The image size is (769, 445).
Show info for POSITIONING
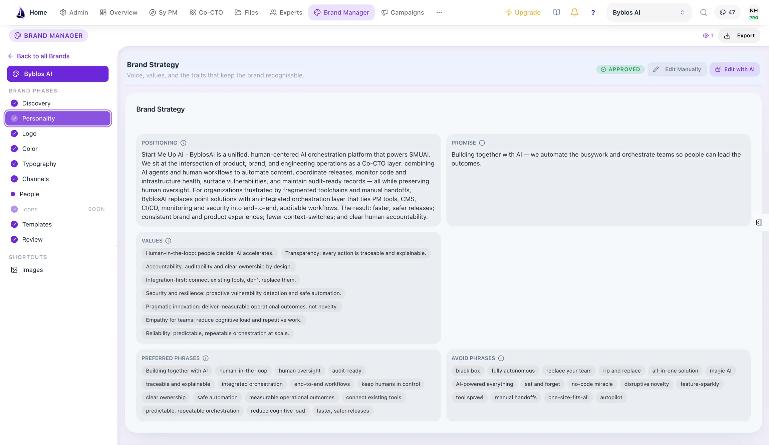(183, 143)
